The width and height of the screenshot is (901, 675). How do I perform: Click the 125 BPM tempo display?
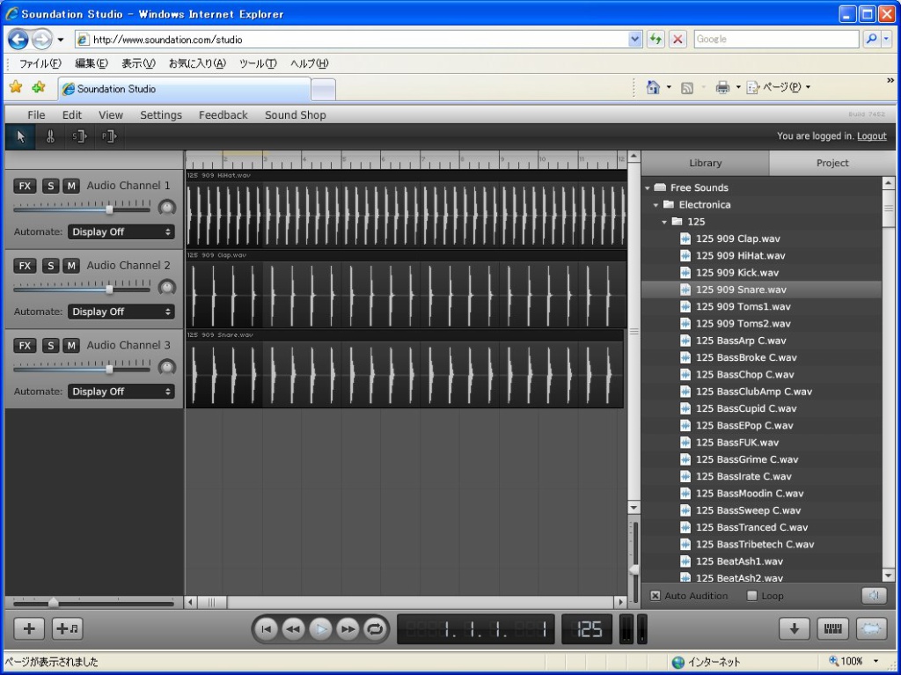pyautogui.click(x=587, y=629)
